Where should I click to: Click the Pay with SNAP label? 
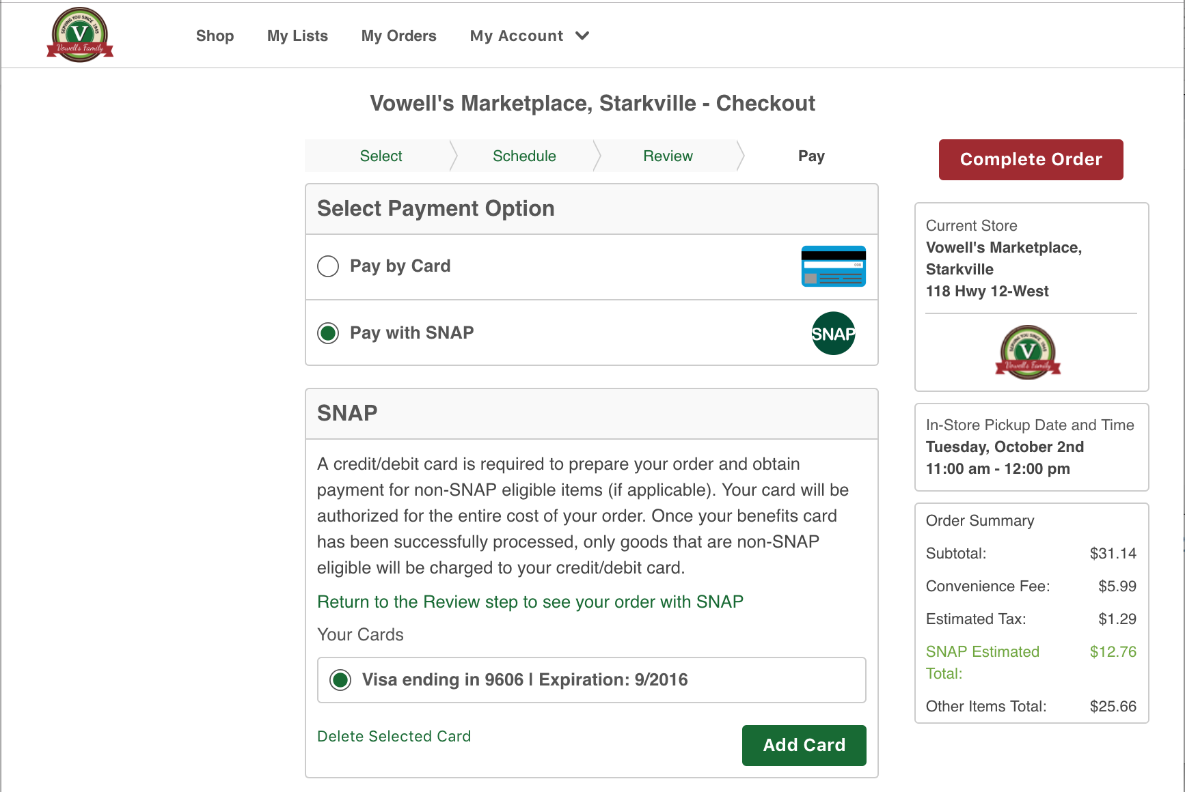pos(411,333)
